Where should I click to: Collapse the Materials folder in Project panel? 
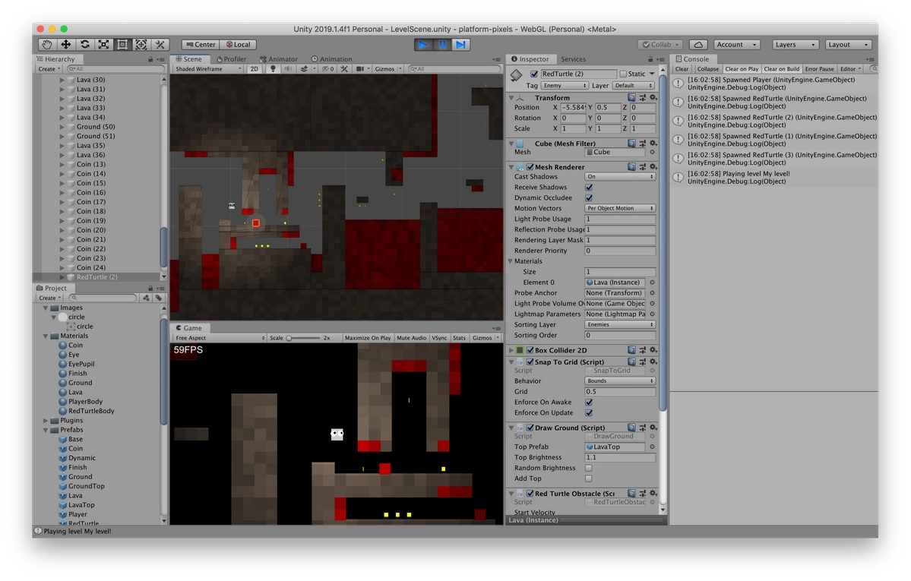45,336
